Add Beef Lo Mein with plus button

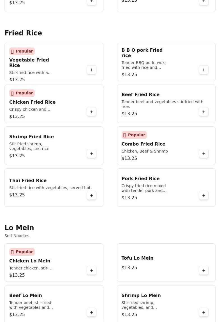(92, 312)
